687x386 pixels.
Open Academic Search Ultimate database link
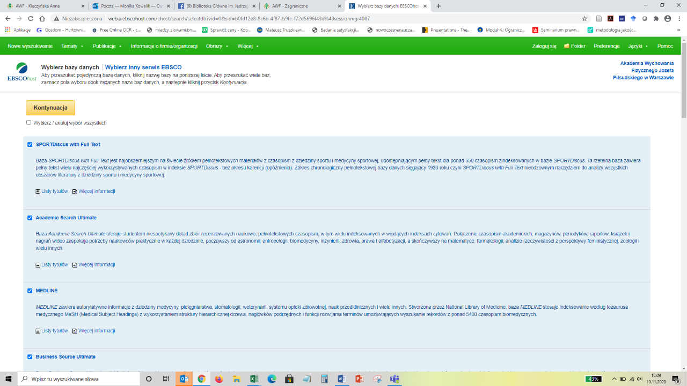(66, 218)
